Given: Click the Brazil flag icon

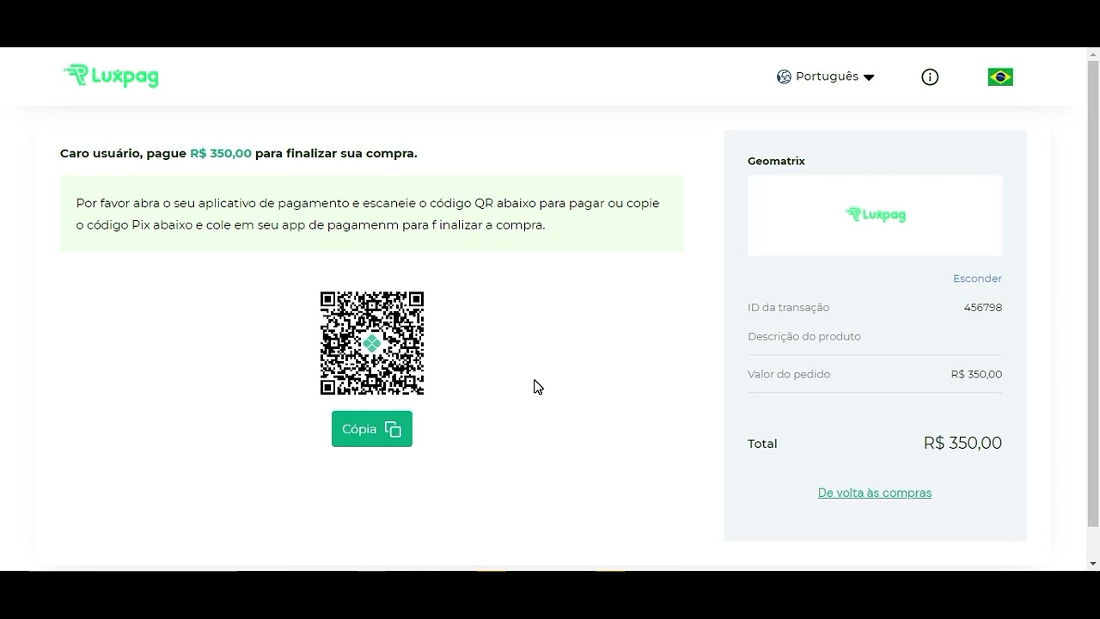Looking at the screenshot, I should click(1000, 77).
